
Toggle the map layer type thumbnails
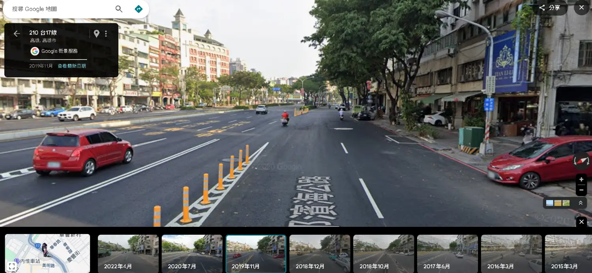click(558, 203)
